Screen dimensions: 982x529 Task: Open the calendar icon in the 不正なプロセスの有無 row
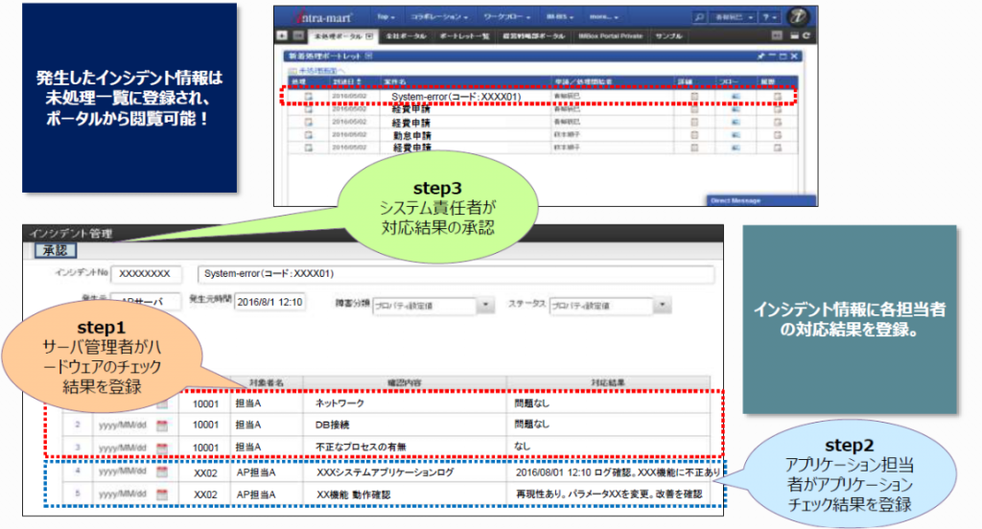(x=162, y=448)
